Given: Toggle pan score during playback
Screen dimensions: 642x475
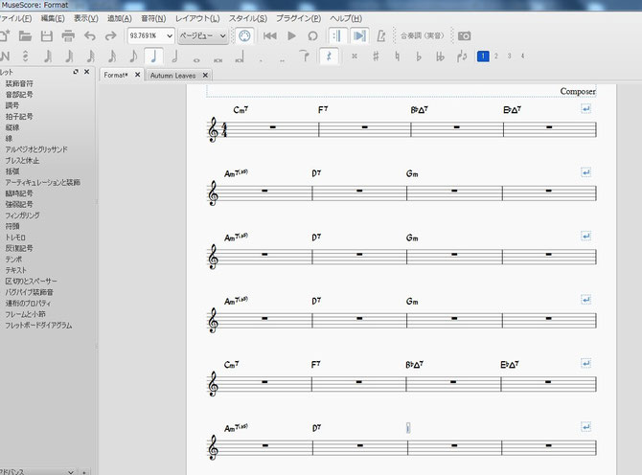Looking at the screenshot, I should pyautogui.click(x=359, y=36).
